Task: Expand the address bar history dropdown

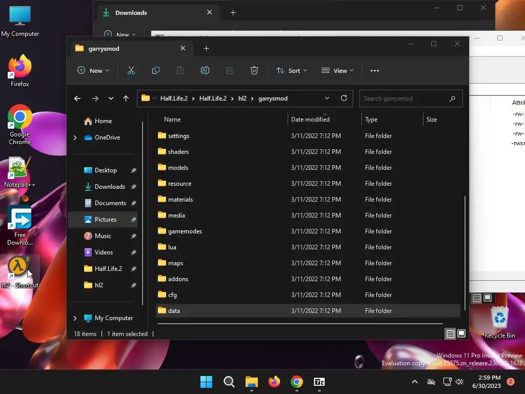Action: pos(327,98)
